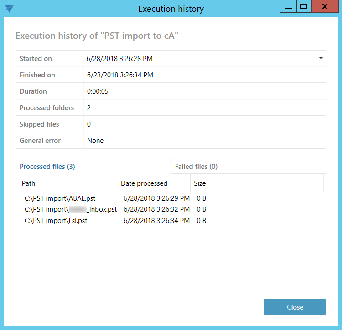Click the Skipped files value 0
This screenshot has width=342, height=330.
click(89, 124)
